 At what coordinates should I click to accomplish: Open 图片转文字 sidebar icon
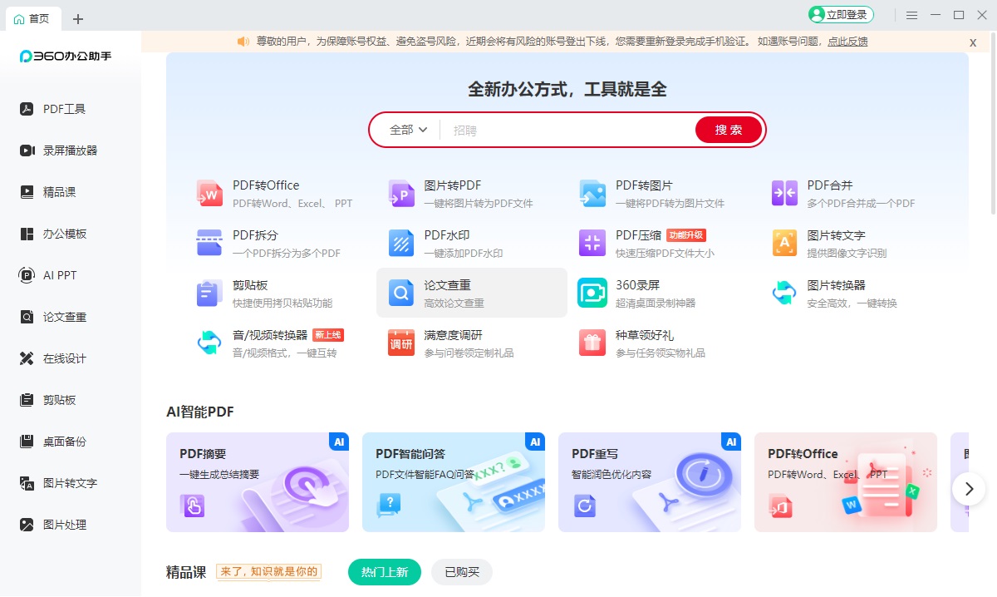point(27,483)
